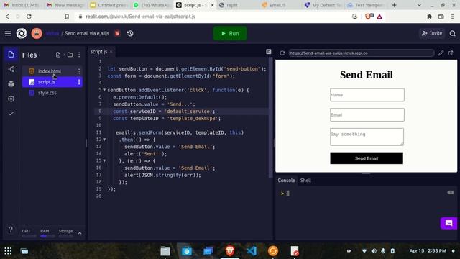Click the Brave Shields lion icon

click(x=369, y=17)
